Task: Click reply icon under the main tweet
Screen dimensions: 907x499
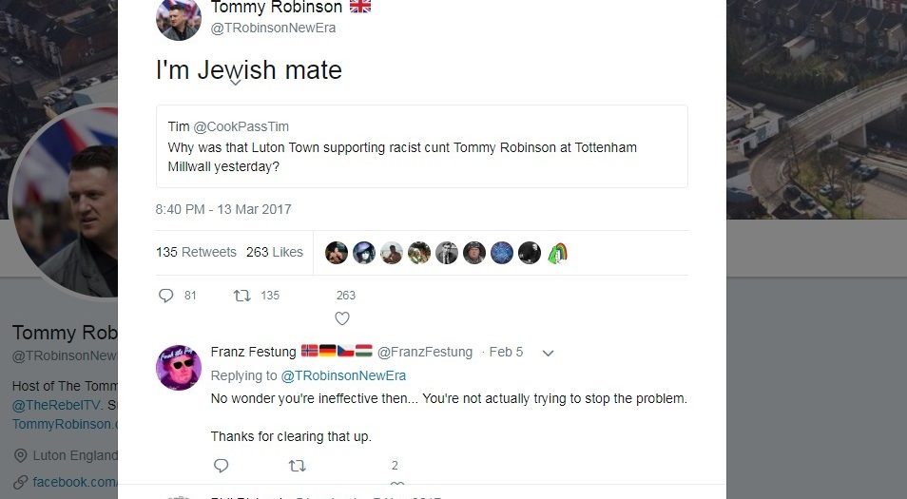Action: coord(166,296)
